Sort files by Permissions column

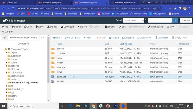183,44
